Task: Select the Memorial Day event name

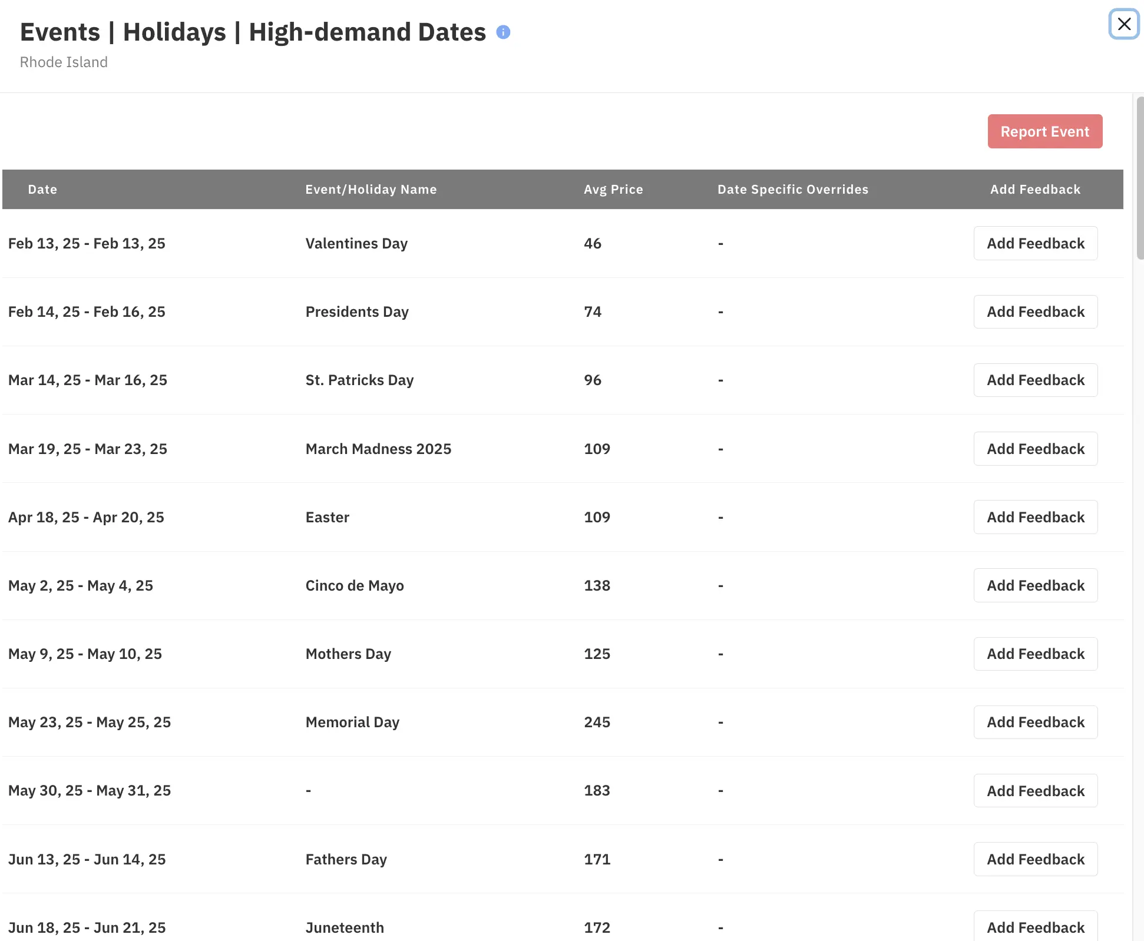Action: click(x=352, y=722)
